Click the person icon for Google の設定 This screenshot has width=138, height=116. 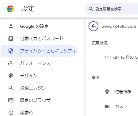[x=11, y=26]
